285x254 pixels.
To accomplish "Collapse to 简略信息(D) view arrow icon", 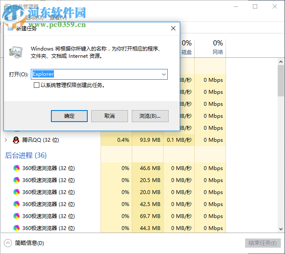I will [8, 243].
